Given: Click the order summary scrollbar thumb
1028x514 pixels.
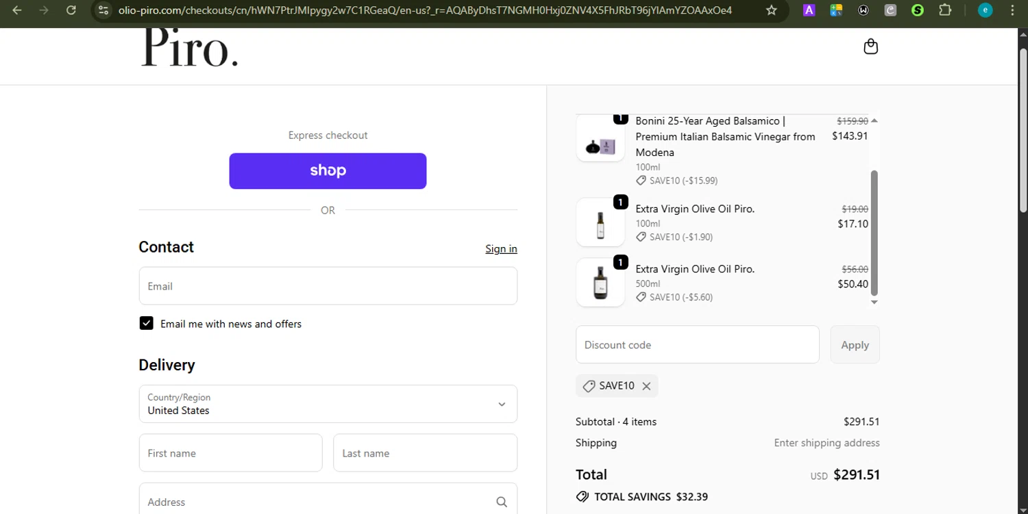Looking at the screenshot, I should (874, 233).
